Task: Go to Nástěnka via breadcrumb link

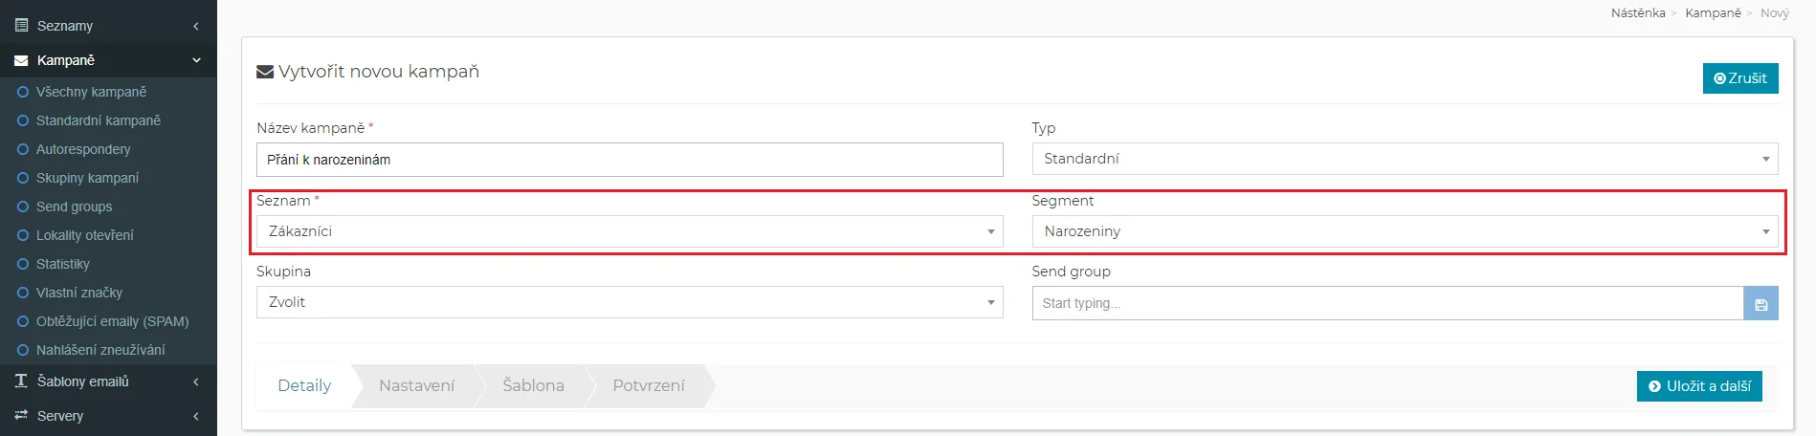Action: [x=1637, y=13]
